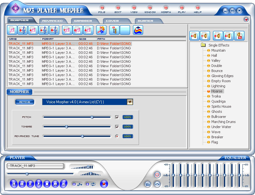Click the Stop button in player
The image size is (255, 195).
[x=47, y=184]
